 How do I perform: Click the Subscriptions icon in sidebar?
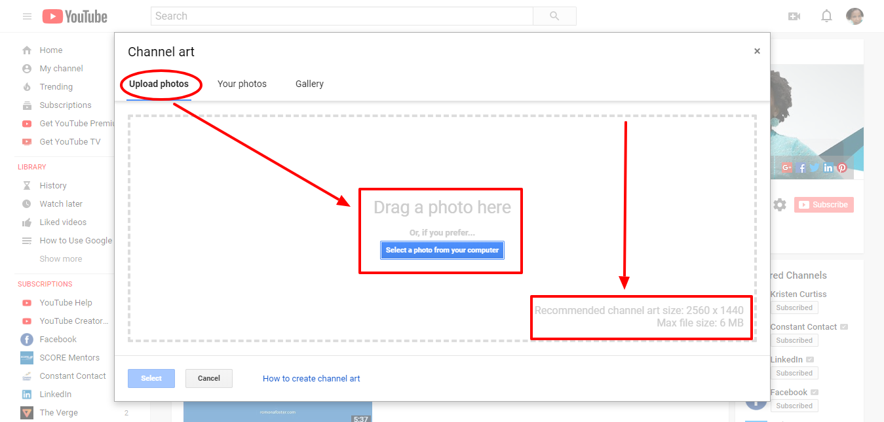click(x=27, y=105)
